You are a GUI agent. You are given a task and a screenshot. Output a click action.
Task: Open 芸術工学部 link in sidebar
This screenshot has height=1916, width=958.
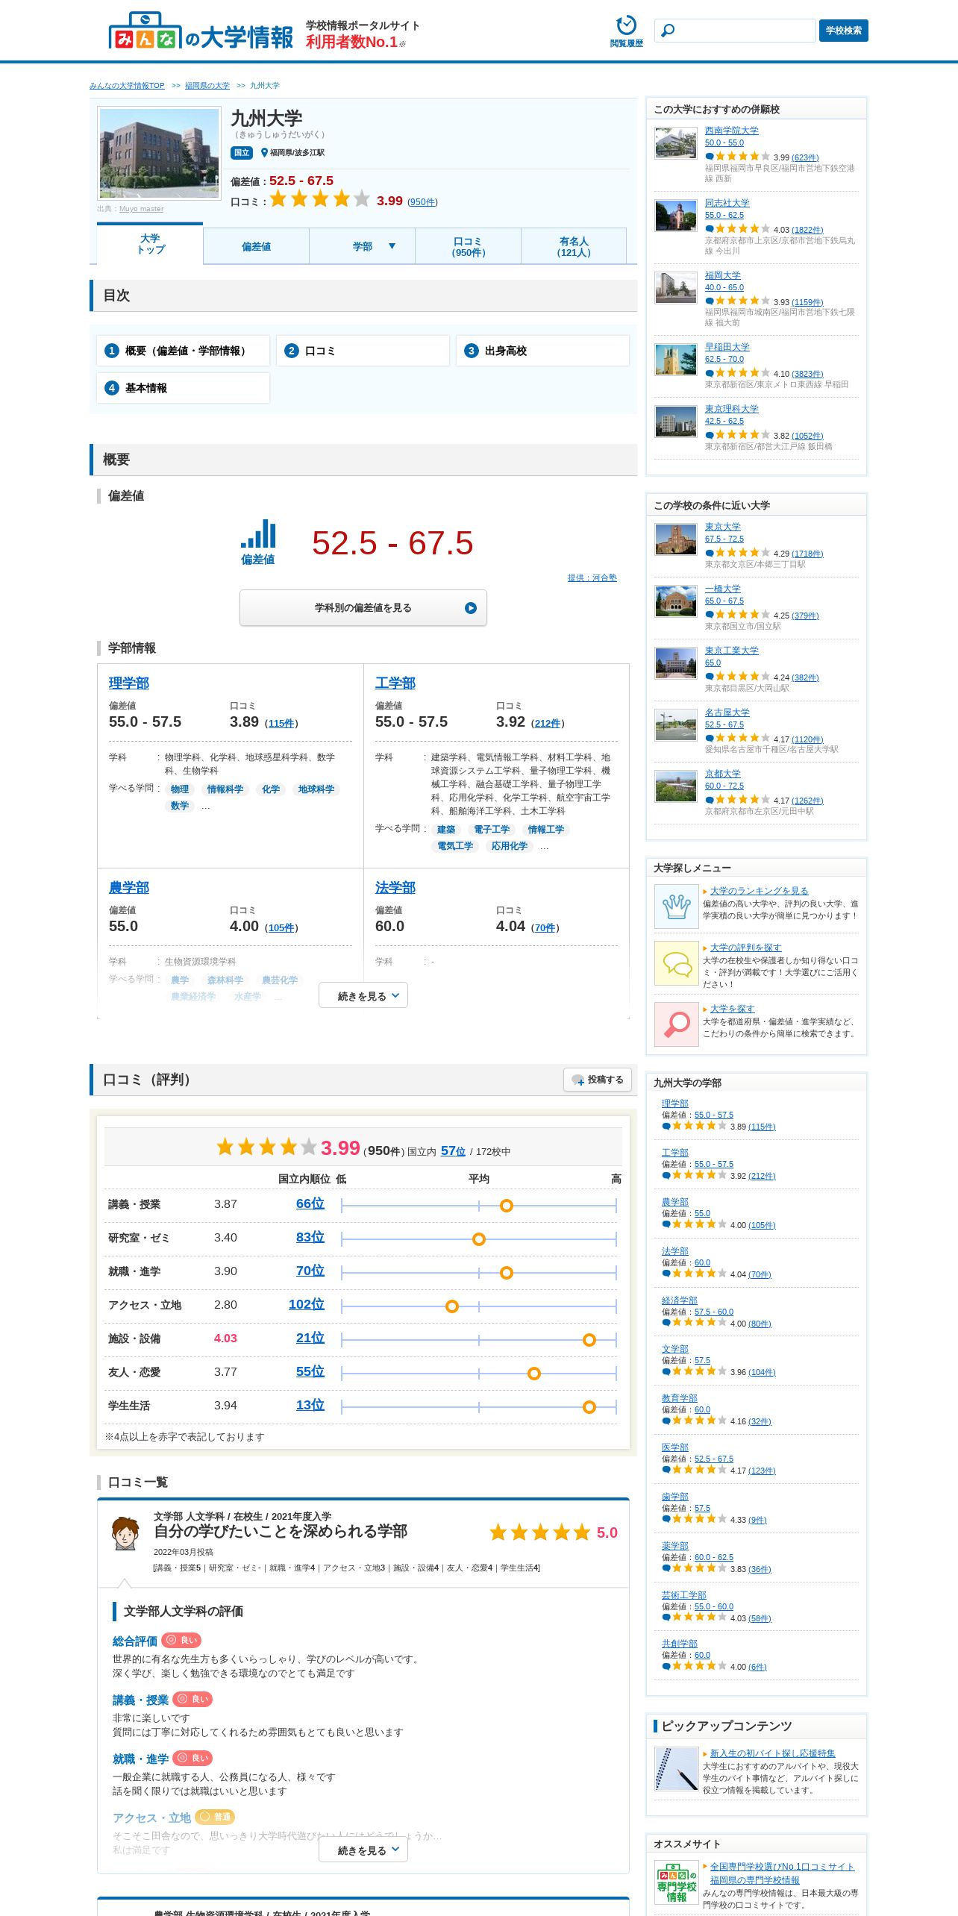coord(684,1594)
